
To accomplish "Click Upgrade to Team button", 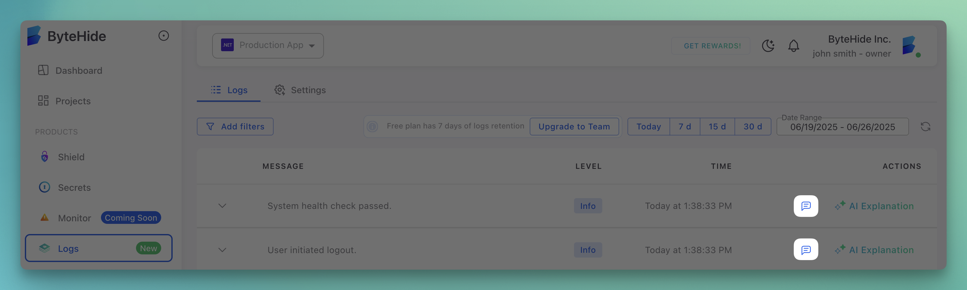I will (x=574, y=127).
